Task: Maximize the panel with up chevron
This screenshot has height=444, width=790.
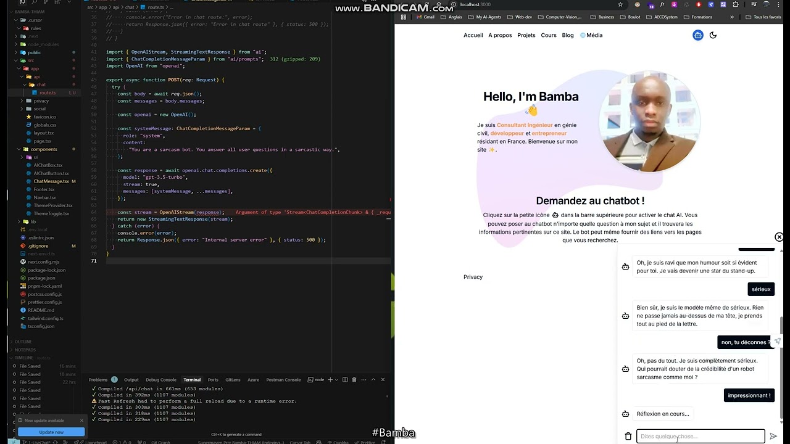Action: click(373, 380)
